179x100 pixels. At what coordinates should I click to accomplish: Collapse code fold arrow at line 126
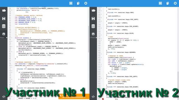point(101,21)
